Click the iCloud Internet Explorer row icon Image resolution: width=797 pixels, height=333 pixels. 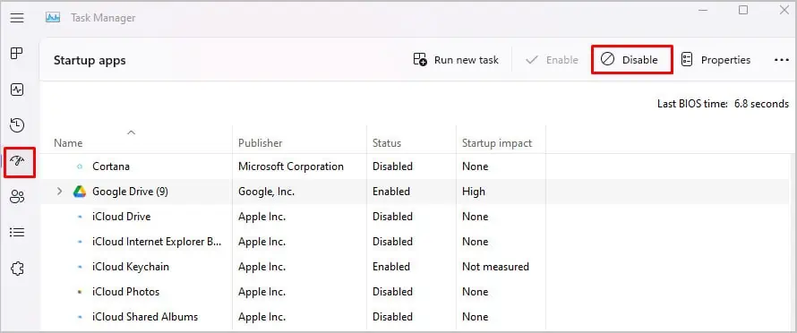point(80,242)
